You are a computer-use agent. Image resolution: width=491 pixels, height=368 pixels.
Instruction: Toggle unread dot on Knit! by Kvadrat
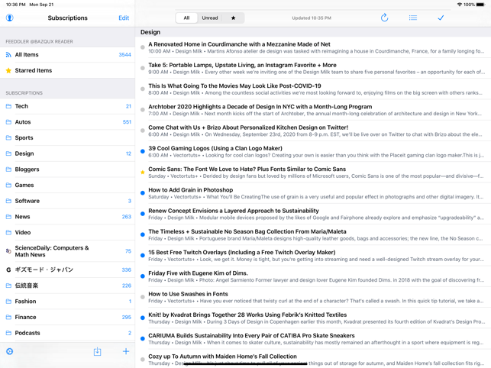tap(143, 318)
